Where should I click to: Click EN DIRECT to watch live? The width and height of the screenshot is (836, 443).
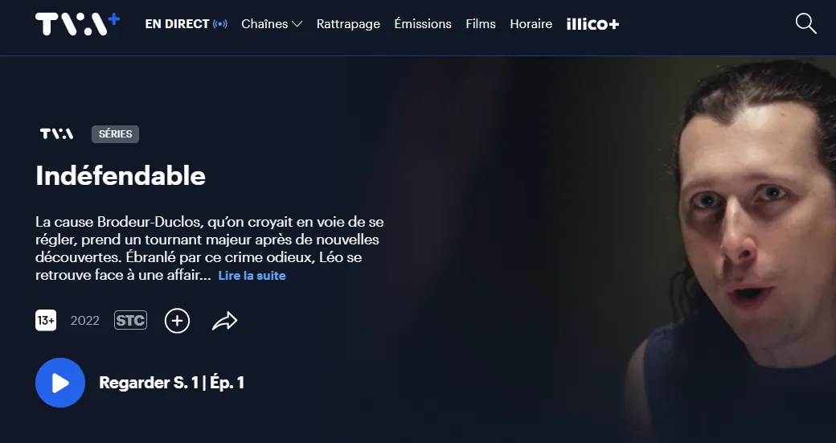[177, 24]
